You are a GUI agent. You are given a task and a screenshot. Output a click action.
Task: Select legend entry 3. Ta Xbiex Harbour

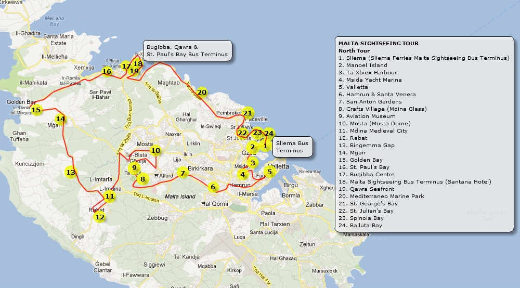pos(368,73)
